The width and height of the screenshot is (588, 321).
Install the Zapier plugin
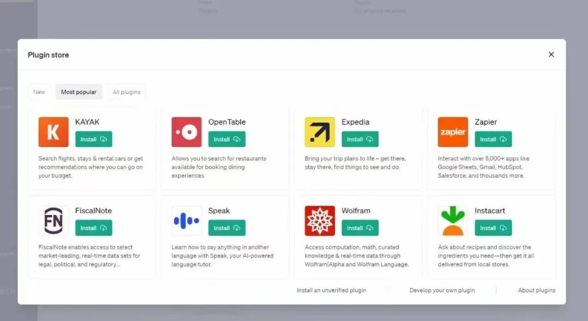pyautogui.click(x=493, y=139)
